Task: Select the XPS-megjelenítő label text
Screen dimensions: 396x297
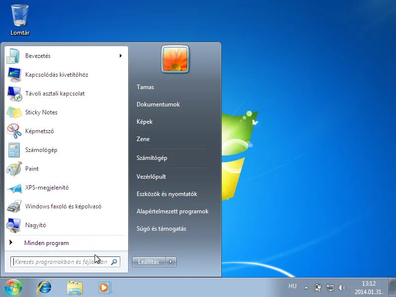Action: (x=47, y=188)
